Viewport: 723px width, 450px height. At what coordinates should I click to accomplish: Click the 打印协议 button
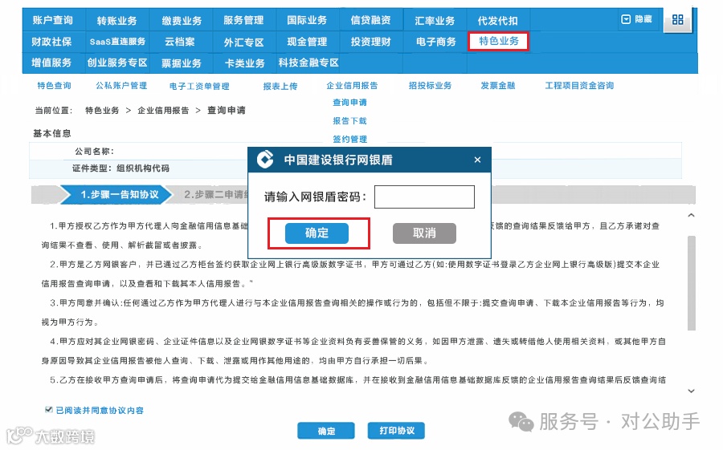(x=397, y=431)
